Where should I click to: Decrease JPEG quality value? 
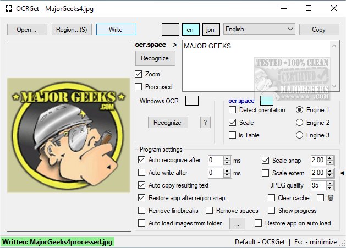tap(330, 188)
